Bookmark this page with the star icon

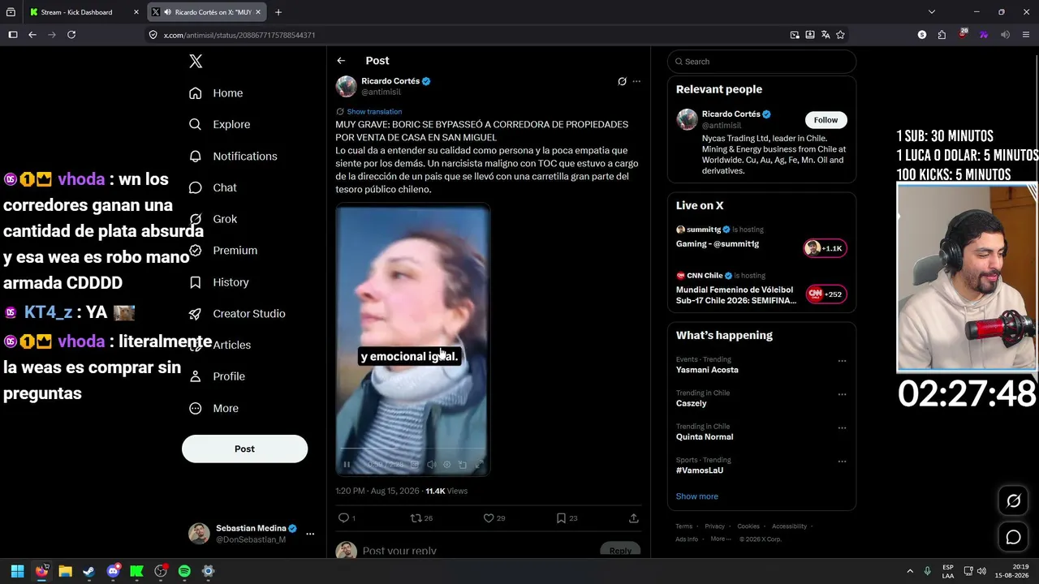840,35
